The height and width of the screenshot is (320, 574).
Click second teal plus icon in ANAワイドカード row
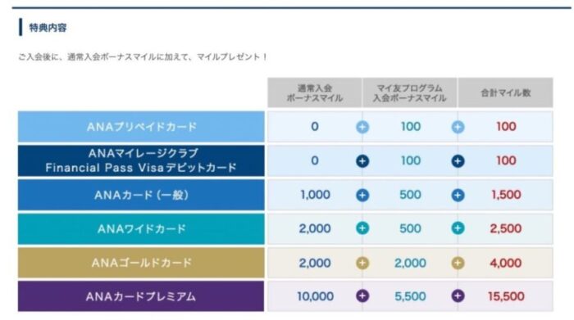click(x=458, y=228)
